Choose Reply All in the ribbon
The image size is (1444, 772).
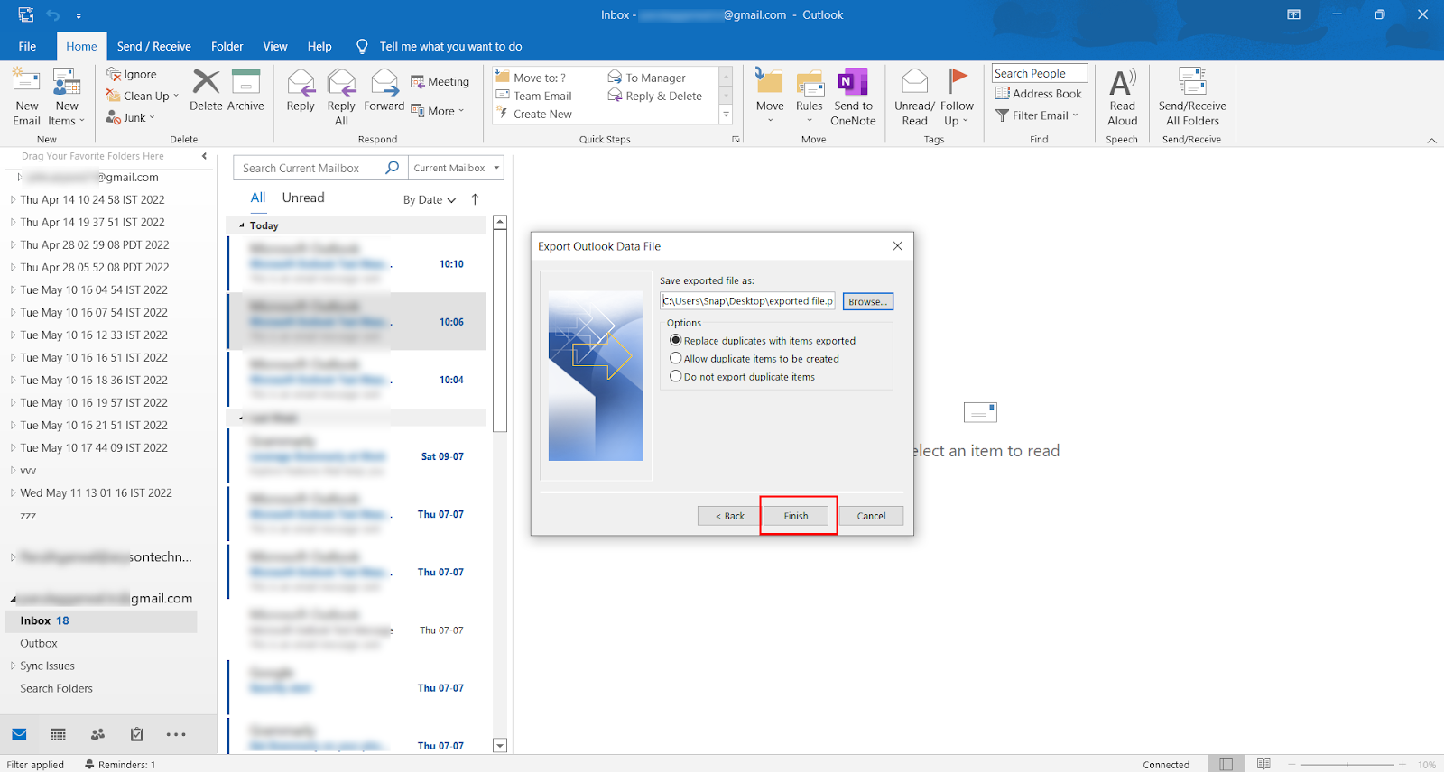pyautogui.click(x=341, y=97)
